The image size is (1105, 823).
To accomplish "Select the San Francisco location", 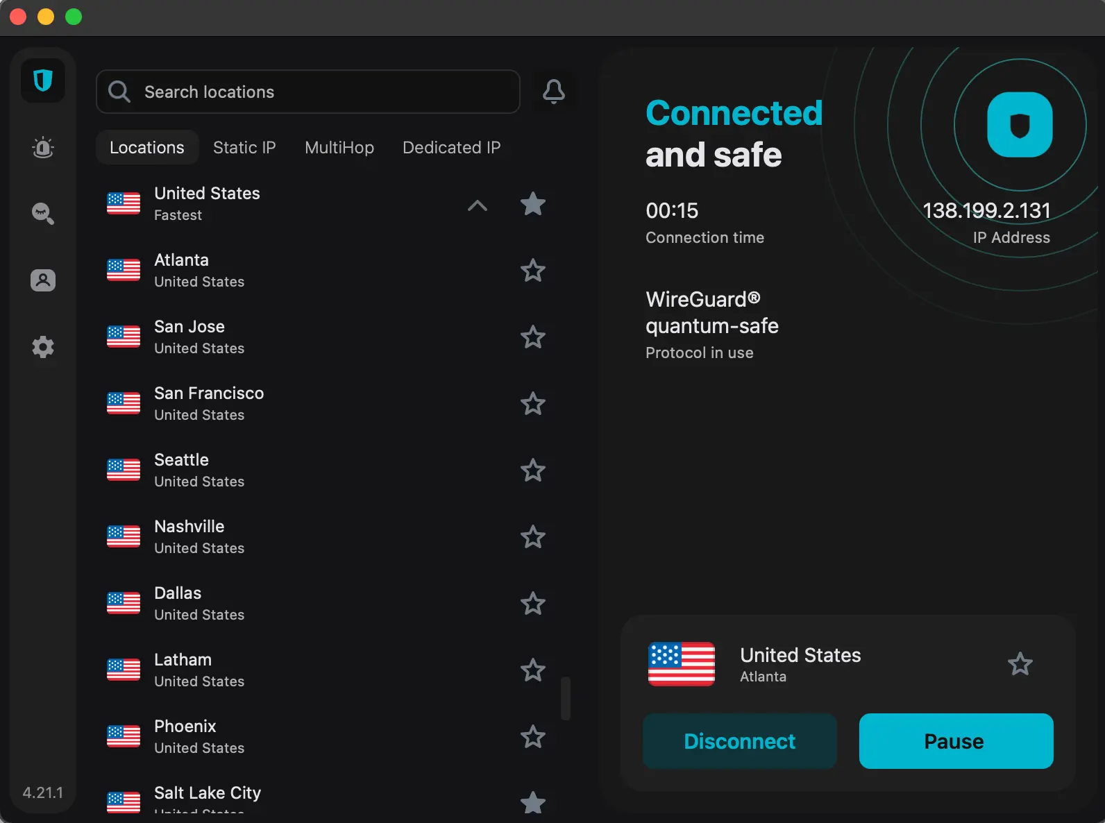I will [326, 403].
